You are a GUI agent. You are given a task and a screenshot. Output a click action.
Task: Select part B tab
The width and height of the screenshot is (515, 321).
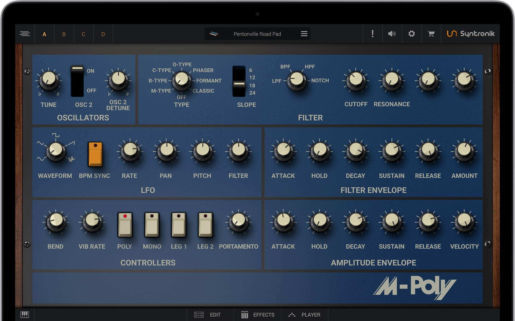pyautogui.click(x=64, y=34)
